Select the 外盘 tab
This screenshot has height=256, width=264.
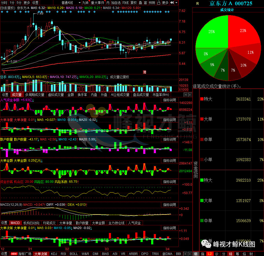pos(104,95)
